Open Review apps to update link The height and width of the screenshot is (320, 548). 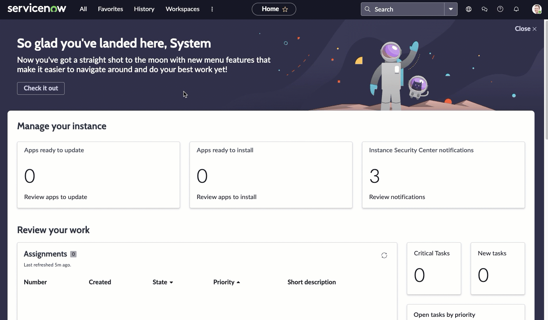(x=56, y=197)
